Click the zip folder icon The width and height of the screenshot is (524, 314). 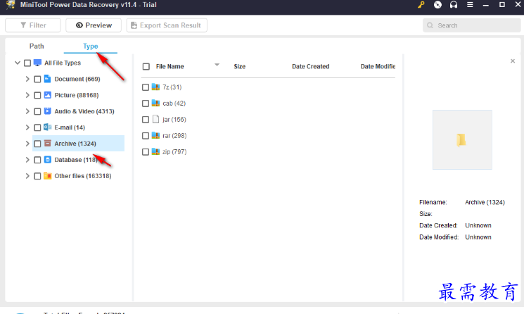click(155, 151)
